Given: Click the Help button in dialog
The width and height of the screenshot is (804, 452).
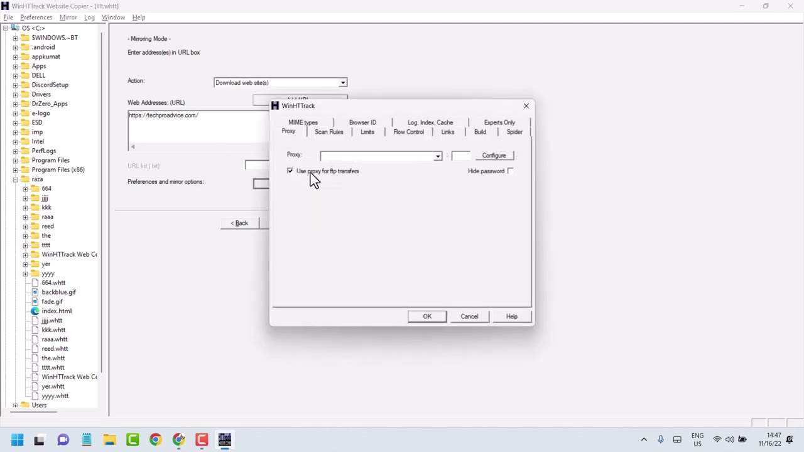Looking at the screenshot, I should 512,316.
